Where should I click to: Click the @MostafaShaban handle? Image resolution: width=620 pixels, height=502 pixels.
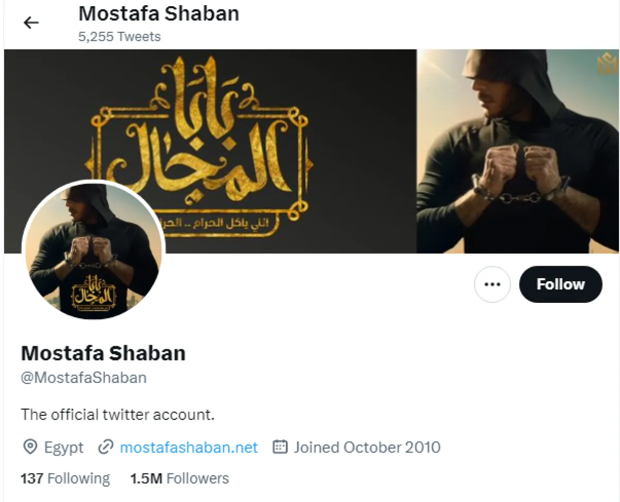pos(84,378)
